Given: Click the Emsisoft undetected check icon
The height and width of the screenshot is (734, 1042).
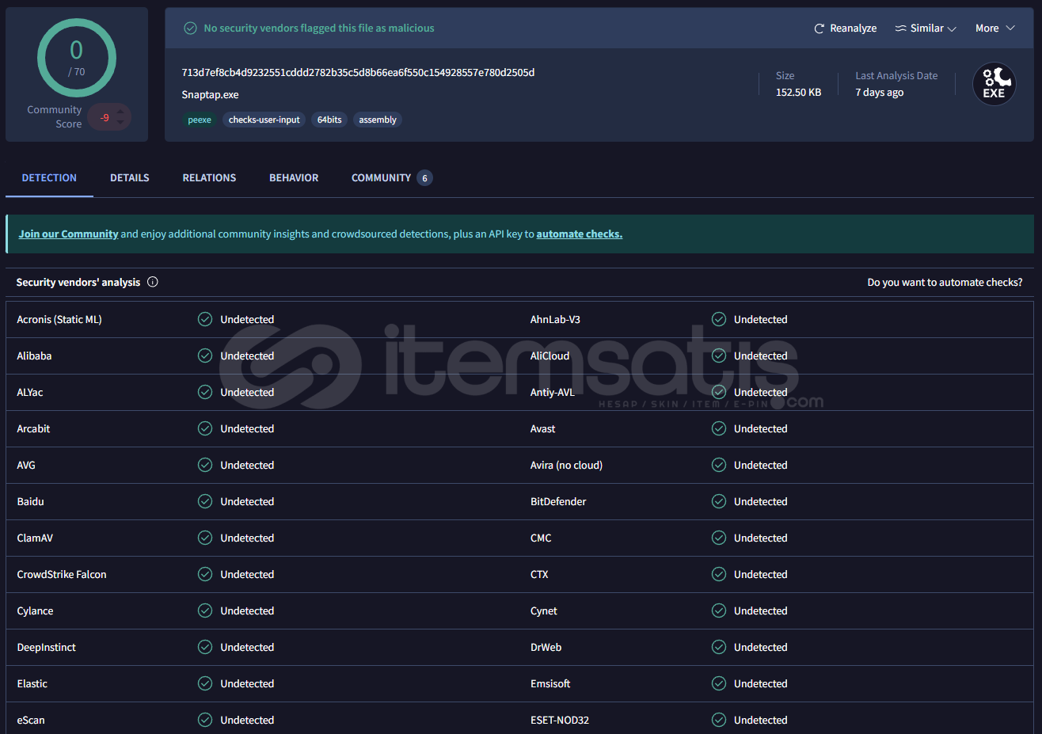Looking at the screenshot, I should 719,683.
